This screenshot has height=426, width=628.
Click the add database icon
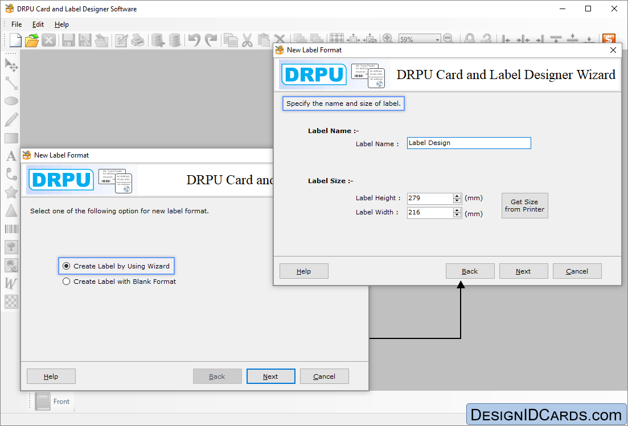(158, 40)
